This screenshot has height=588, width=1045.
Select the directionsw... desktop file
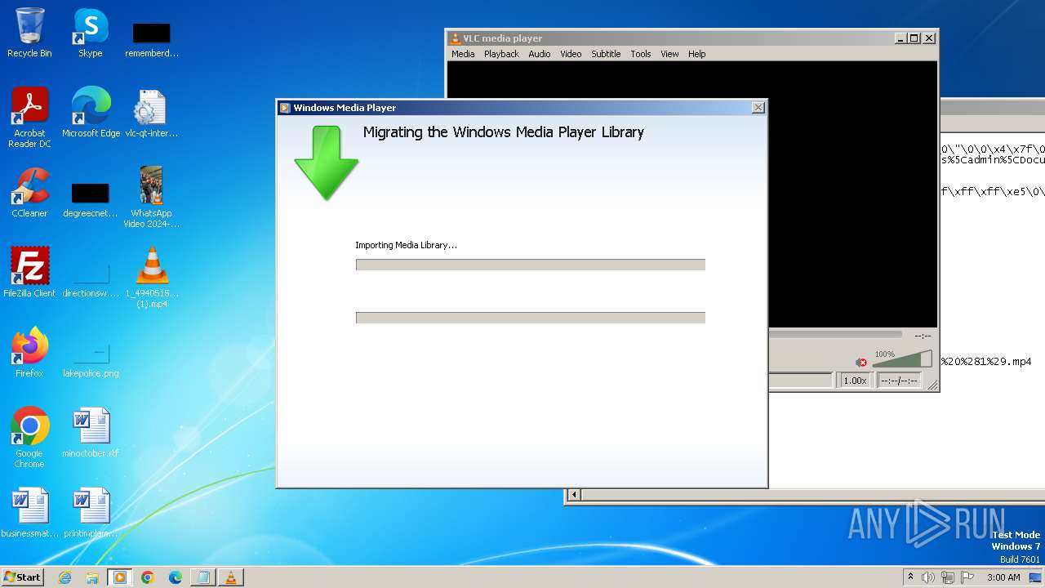coord(90,279)
